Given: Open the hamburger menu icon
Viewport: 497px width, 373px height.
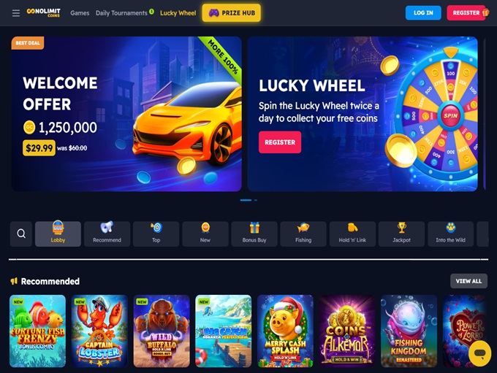Looking at the screenshot, I should pos(16,13).
